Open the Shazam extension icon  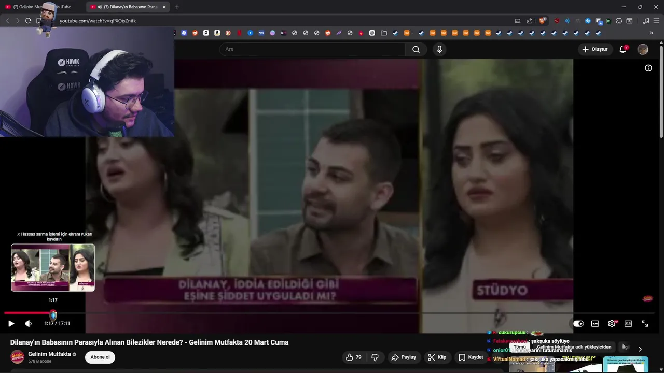pyautogui.click(x=588, y=21)
